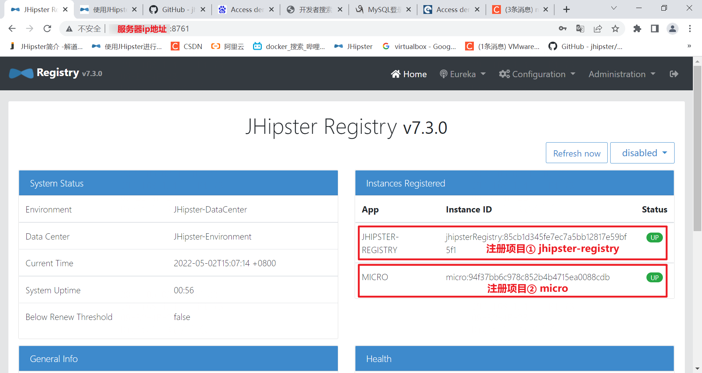This screenshot has width=702, height=373.
Task: Click the General Info panel header
Action: tap(178, 359)
